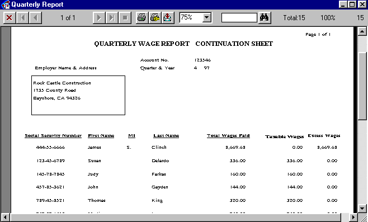Screen dimensions: 368x222
Task: Export the report via envelope icon
Action: pos(168,18)
